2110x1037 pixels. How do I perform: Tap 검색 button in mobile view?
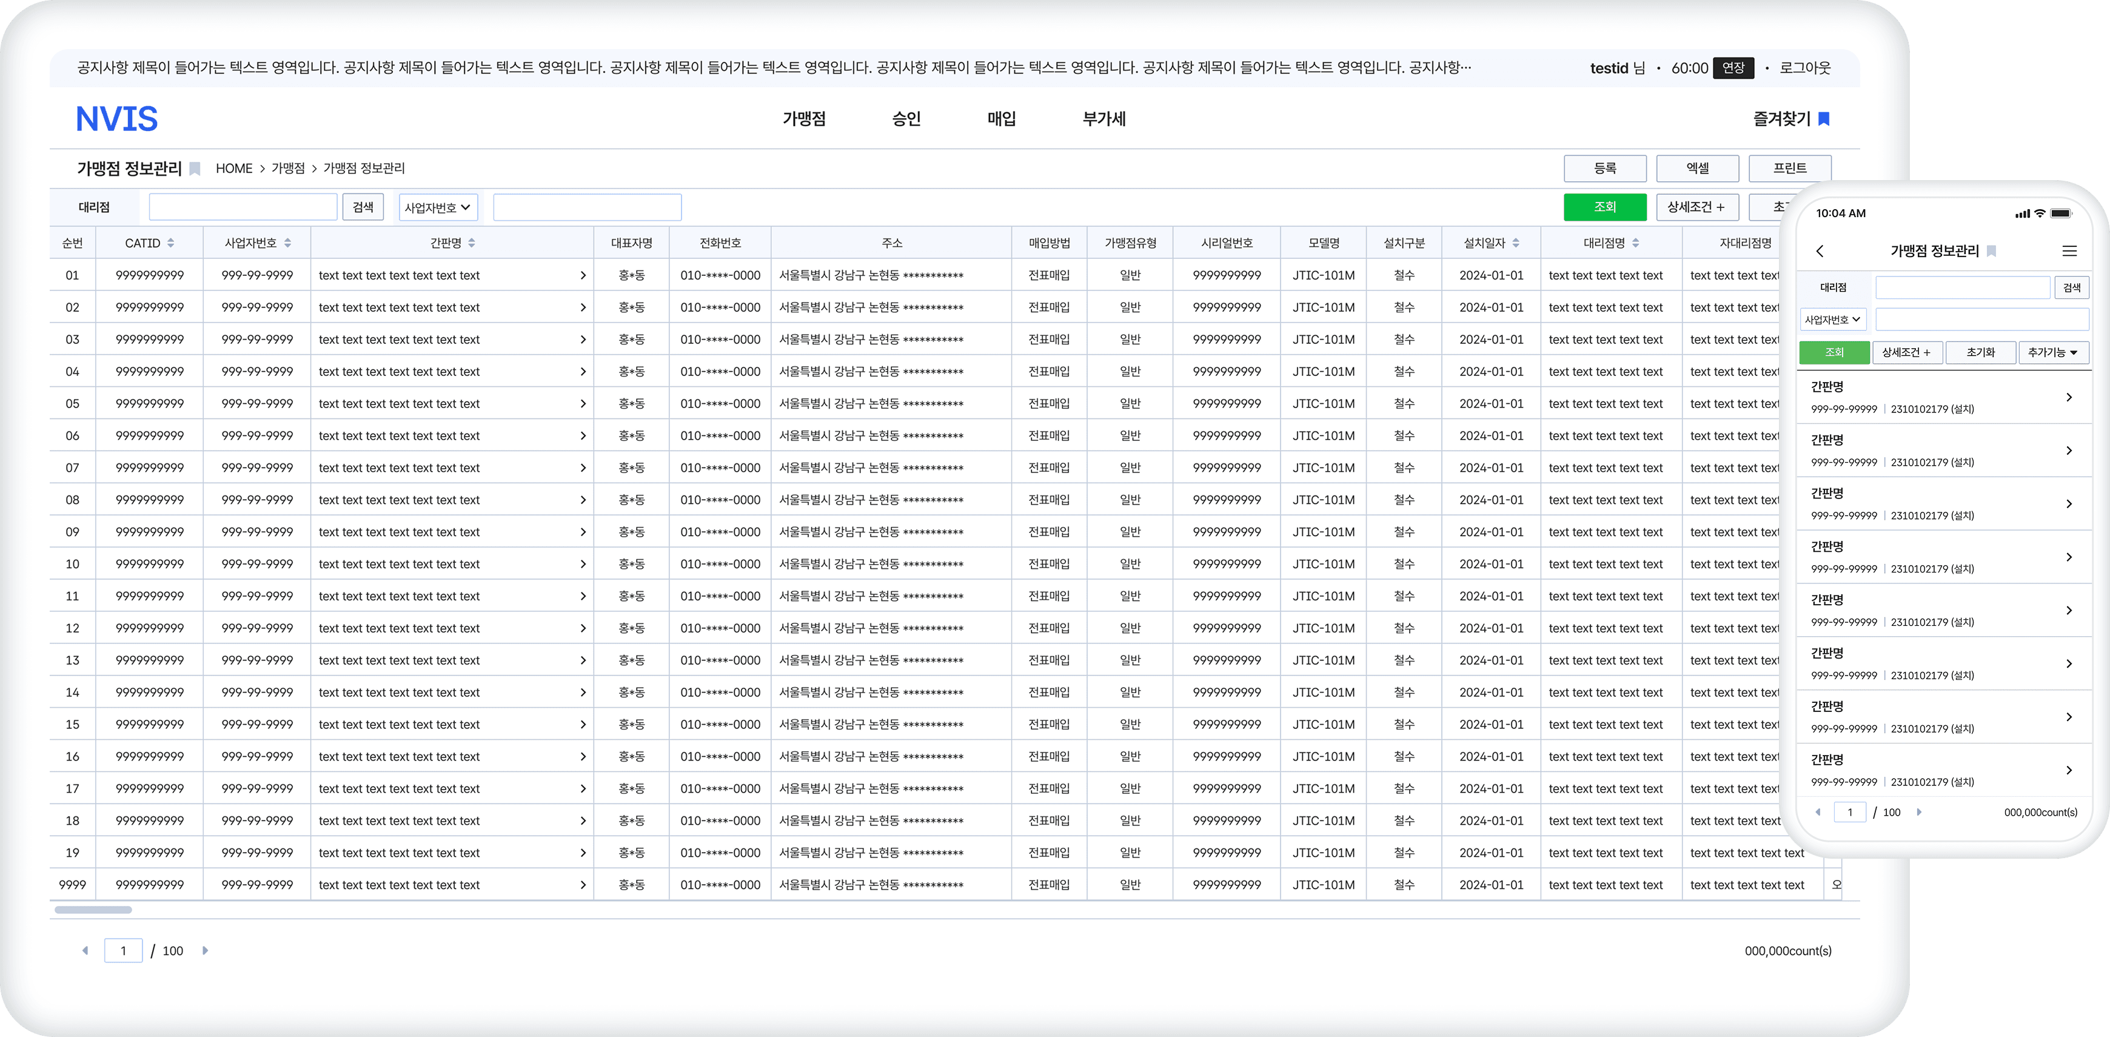point(2072,288)
